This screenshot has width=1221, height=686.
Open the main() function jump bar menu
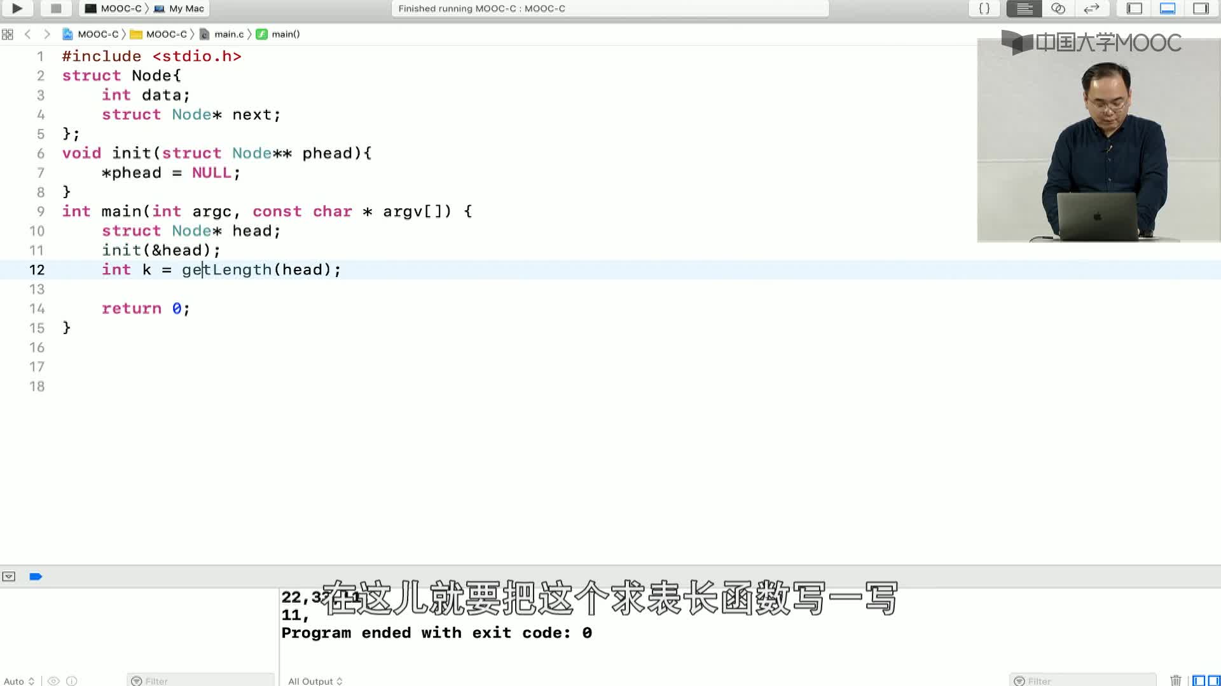[279, 34]
